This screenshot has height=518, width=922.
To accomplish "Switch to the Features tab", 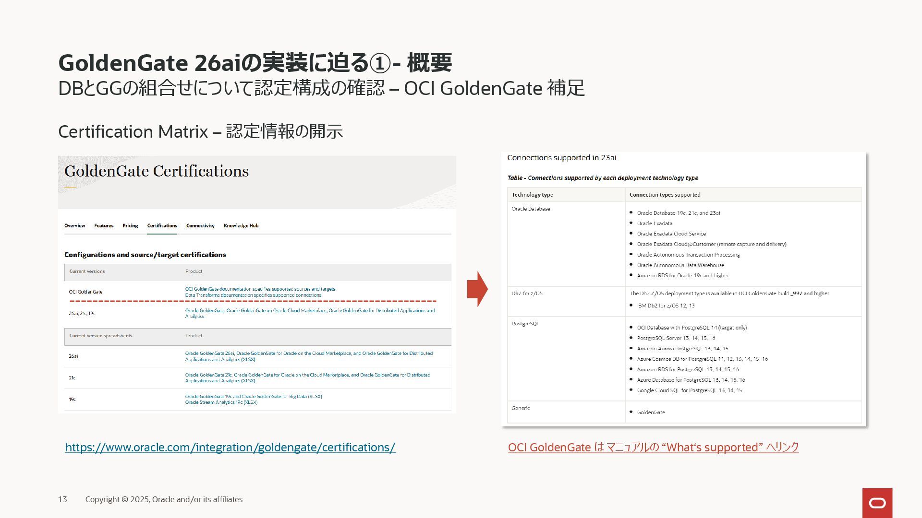I will coord(104,225).
